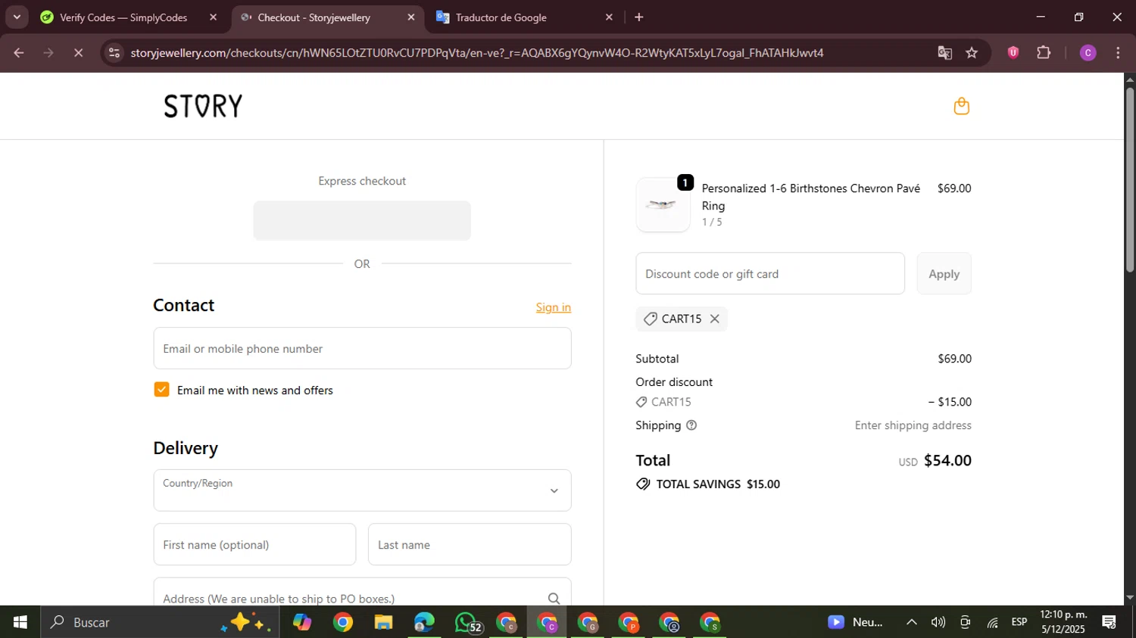Screen dimensions: 1136x638
Task: Toggle Email me with news and offers
Action: [161, 390]
